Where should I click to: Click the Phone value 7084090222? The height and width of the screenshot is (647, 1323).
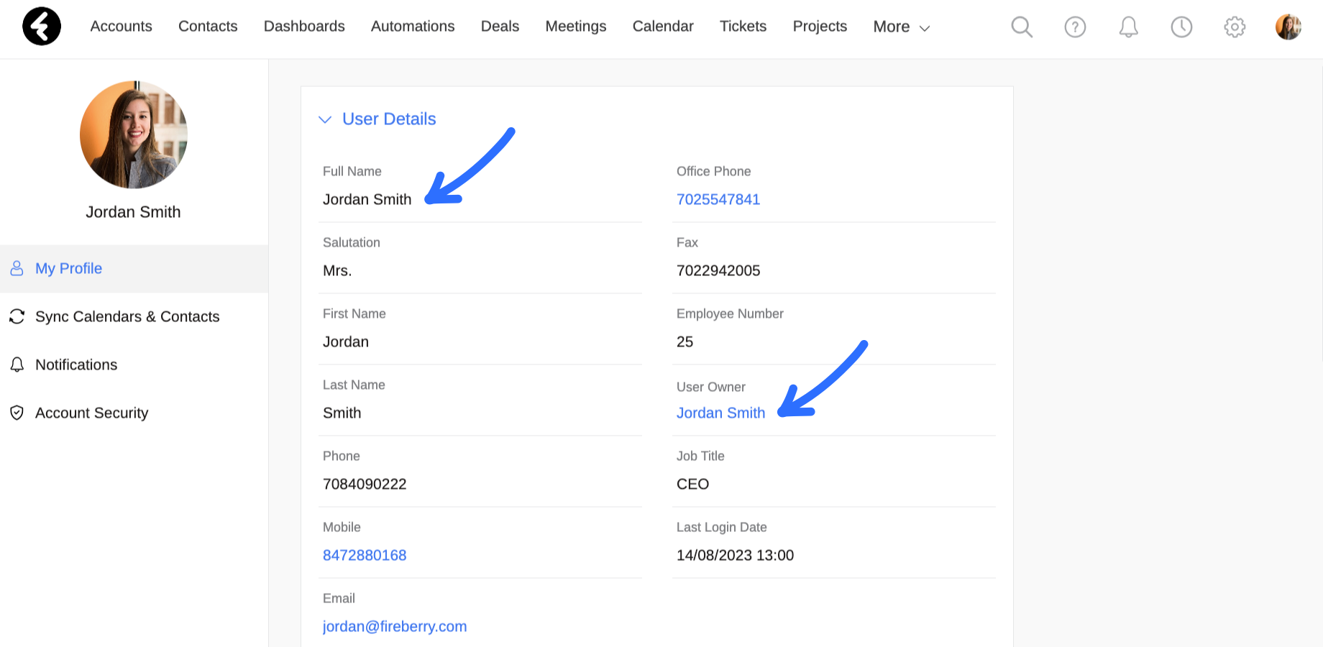[365, 484]
